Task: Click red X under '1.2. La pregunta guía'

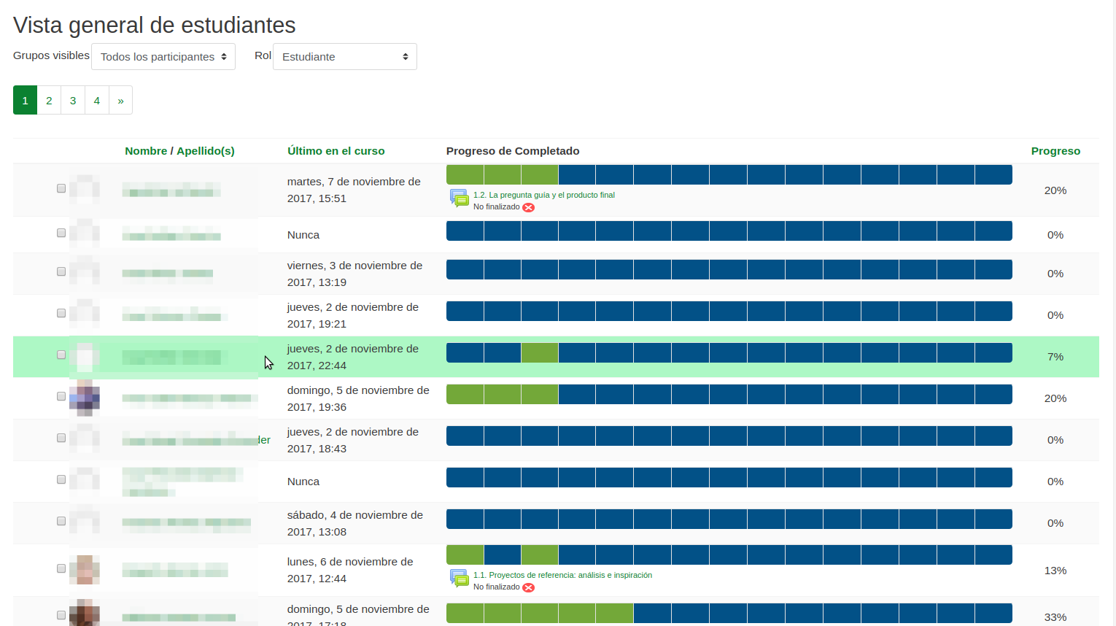Action: 529,207
